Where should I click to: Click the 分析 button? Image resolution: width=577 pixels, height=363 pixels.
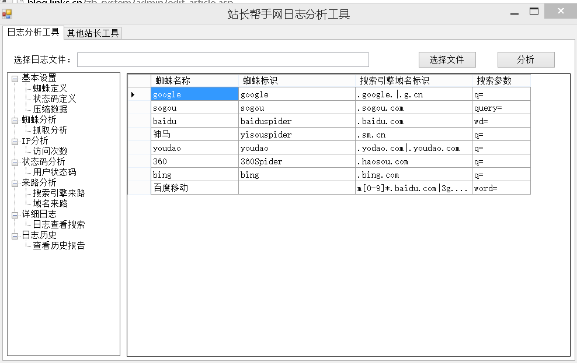[x=526, y=60]
